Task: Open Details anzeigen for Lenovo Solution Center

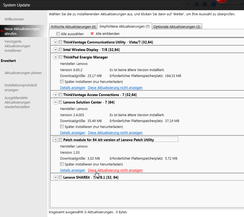Action: coord(72,133)
